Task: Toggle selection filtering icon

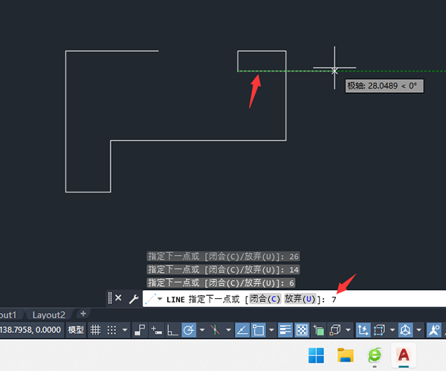Action: (379, 330)
